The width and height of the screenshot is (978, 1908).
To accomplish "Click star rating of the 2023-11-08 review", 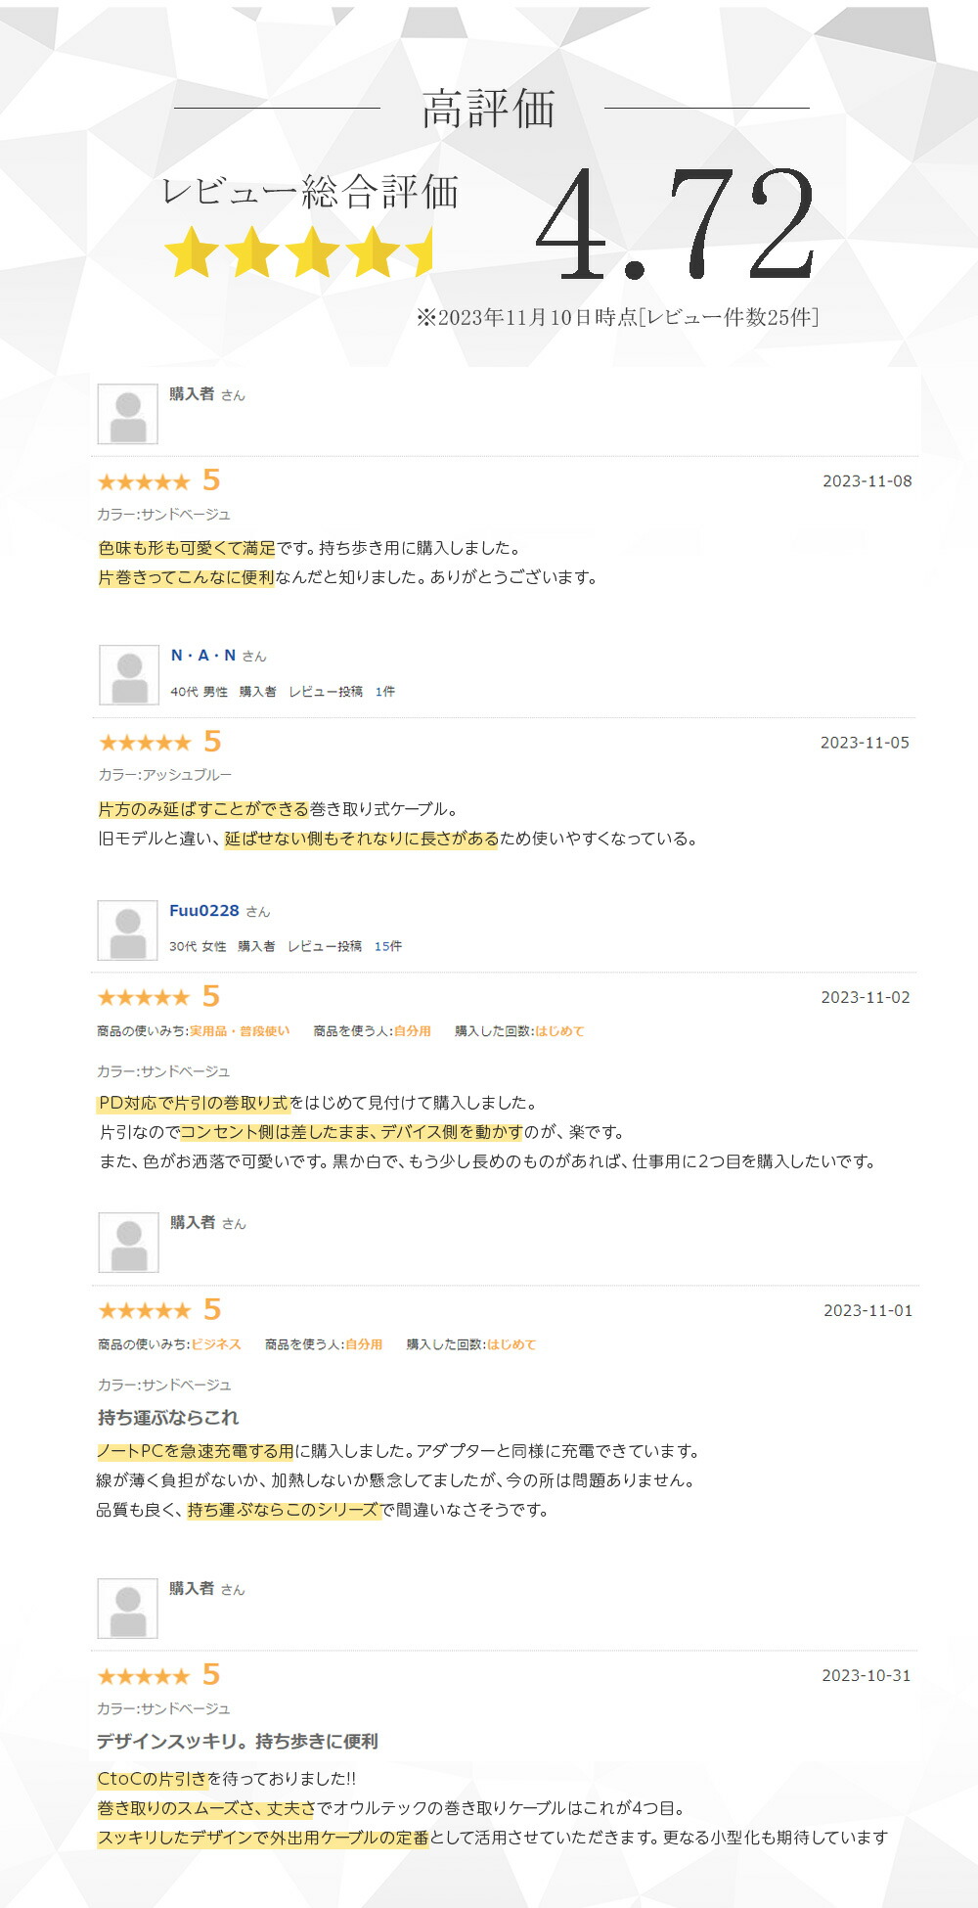I will (144, 481).
